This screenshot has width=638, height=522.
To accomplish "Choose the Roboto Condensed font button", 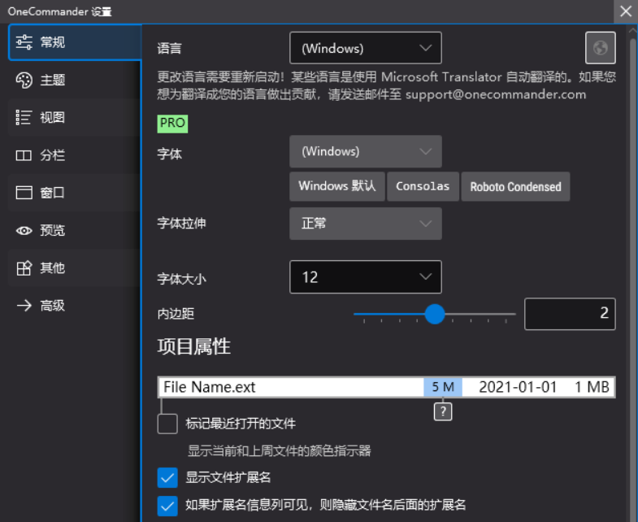I will point(515,186).
